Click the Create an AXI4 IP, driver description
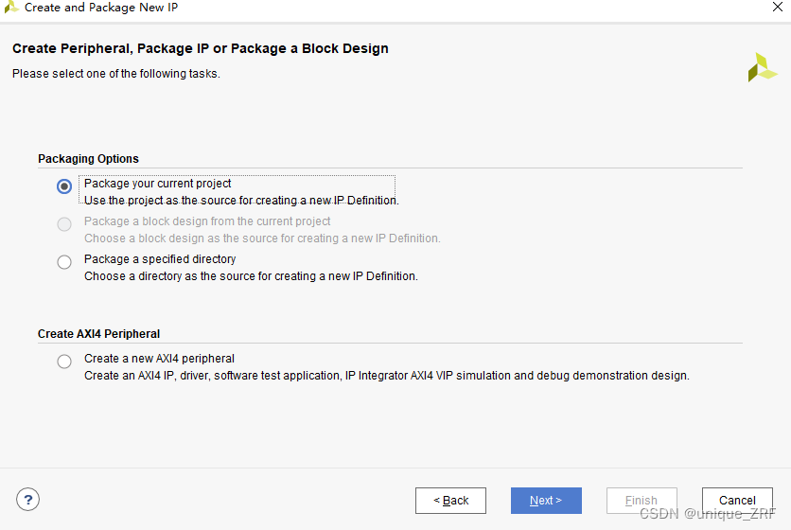The height and width of the screenshot is (530, 791). 386,376
